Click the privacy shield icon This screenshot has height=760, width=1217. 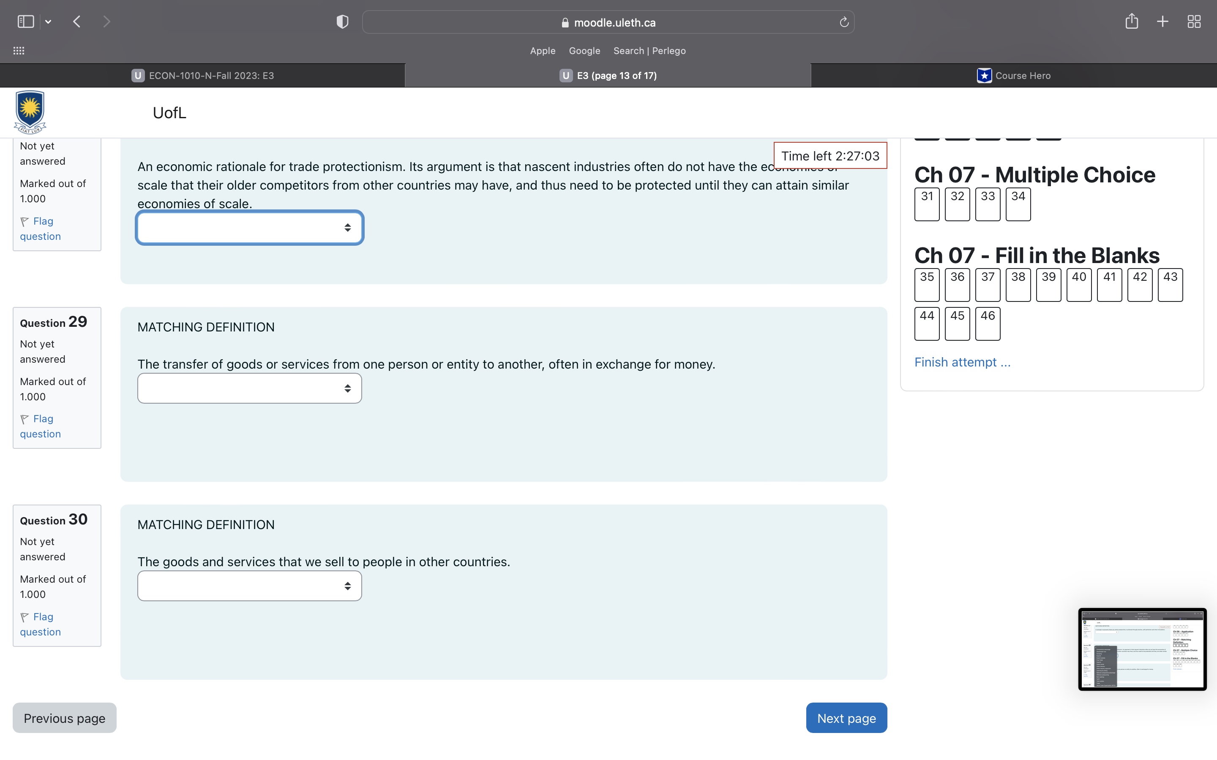[x=342, y=22]
